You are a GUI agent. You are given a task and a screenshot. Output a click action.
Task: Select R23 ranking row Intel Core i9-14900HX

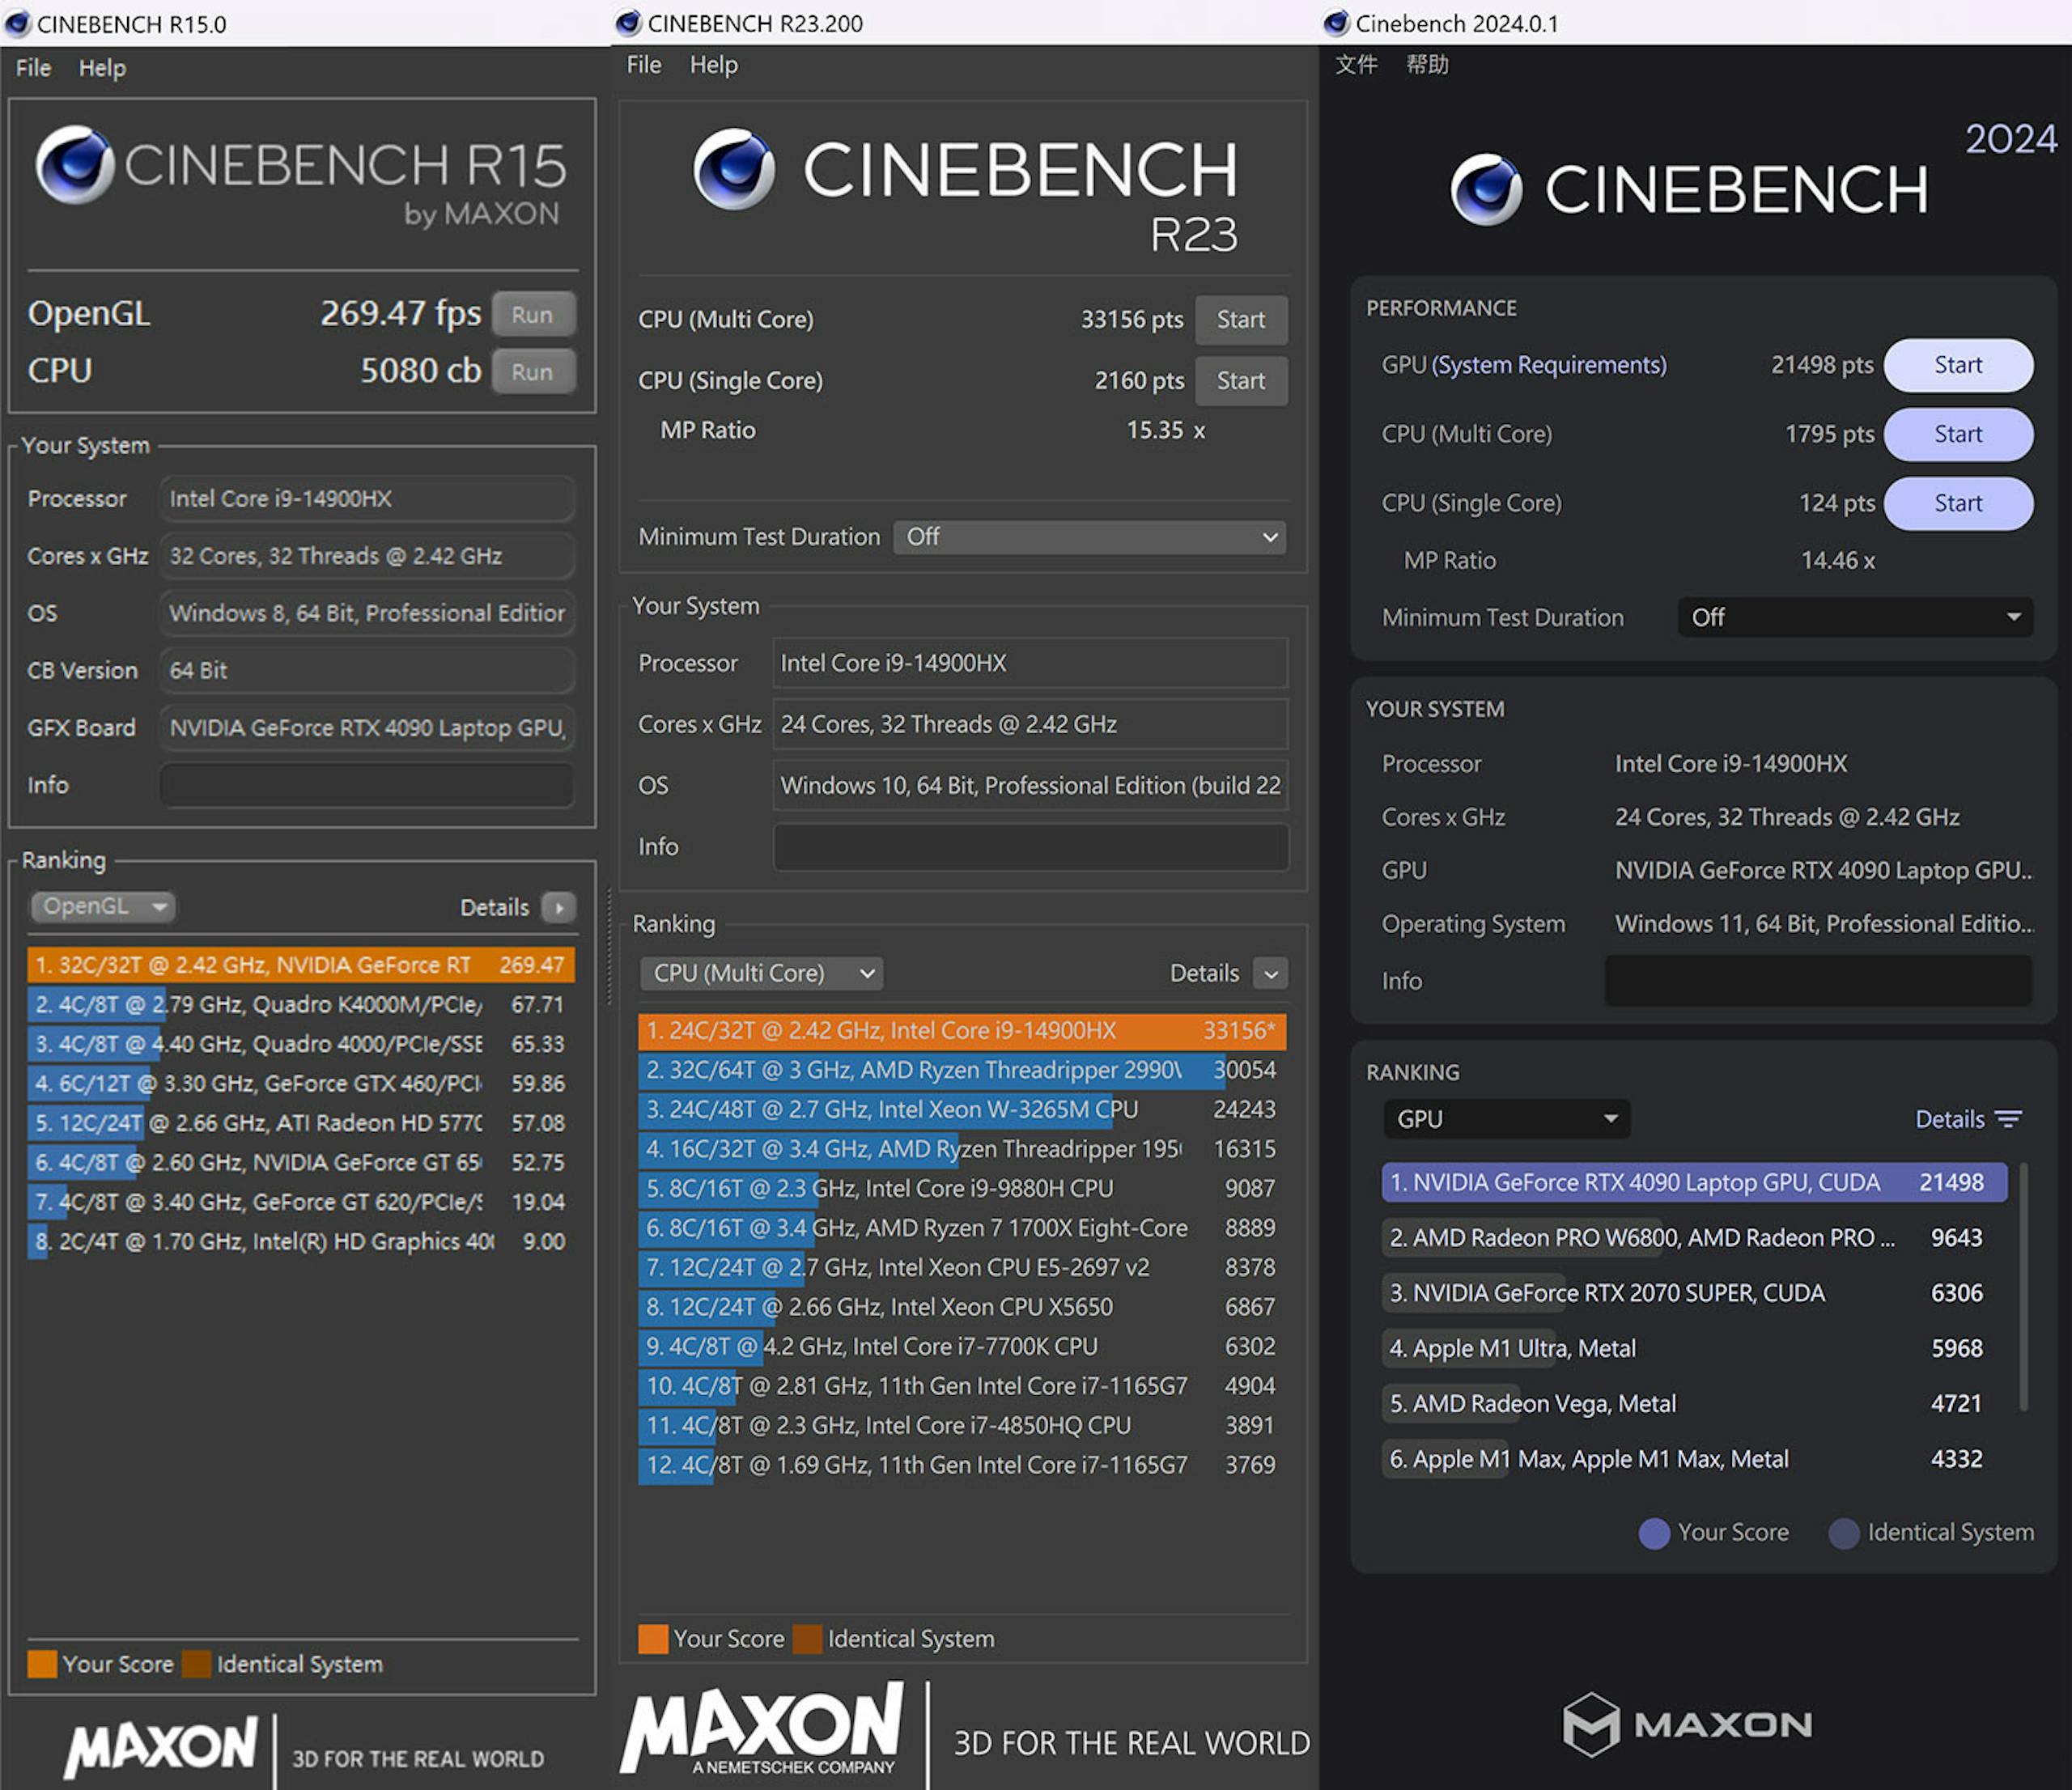(962, 1031)
